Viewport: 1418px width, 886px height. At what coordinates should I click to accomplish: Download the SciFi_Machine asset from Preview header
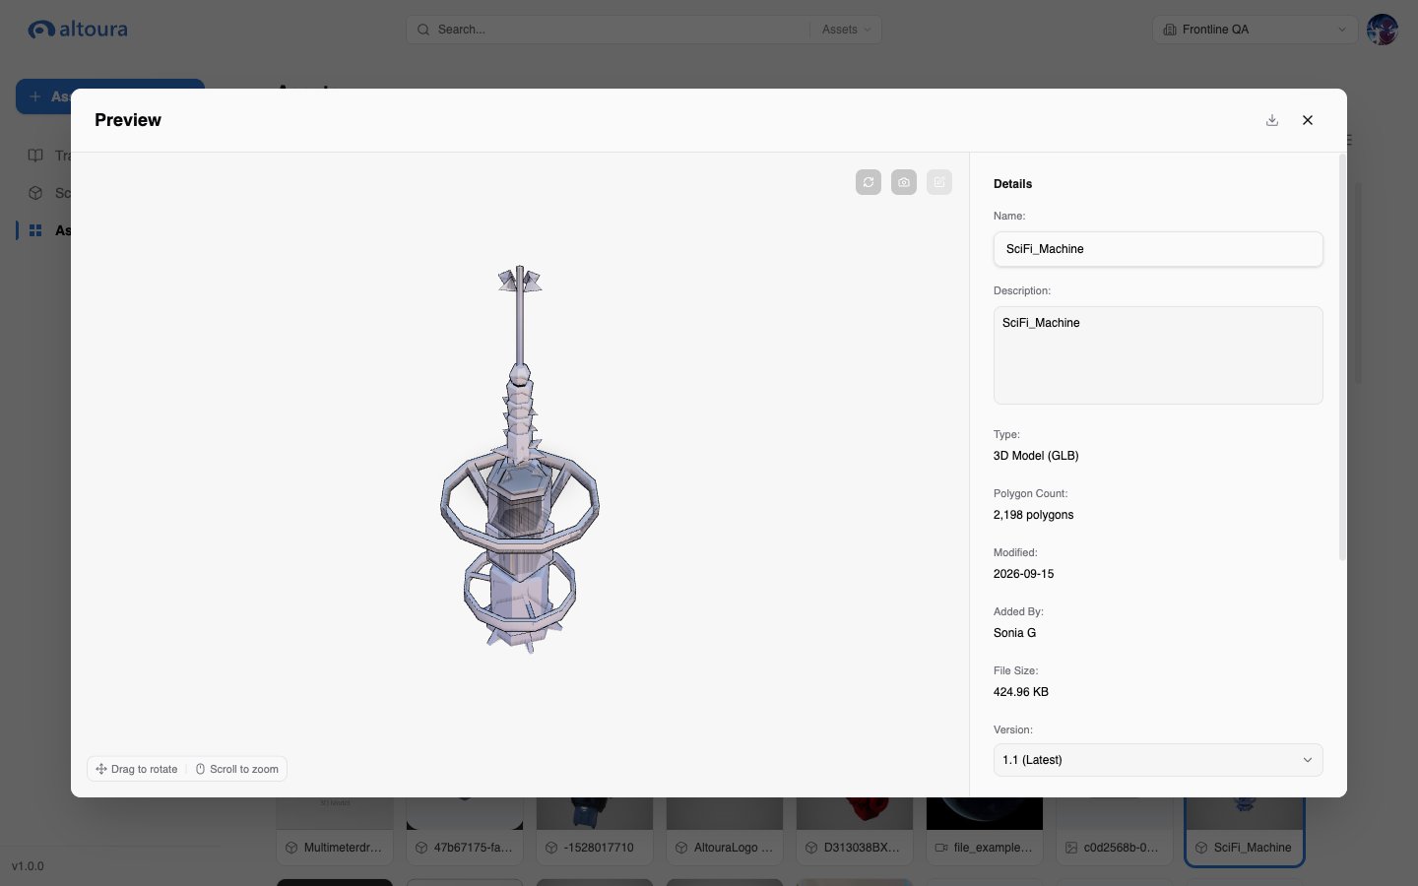point(1272,120)
